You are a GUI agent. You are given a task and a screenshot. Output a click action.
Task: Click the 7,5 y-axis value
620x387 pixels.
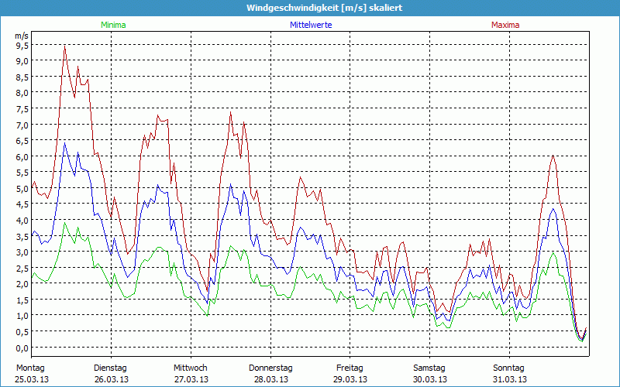pos(22,109)
